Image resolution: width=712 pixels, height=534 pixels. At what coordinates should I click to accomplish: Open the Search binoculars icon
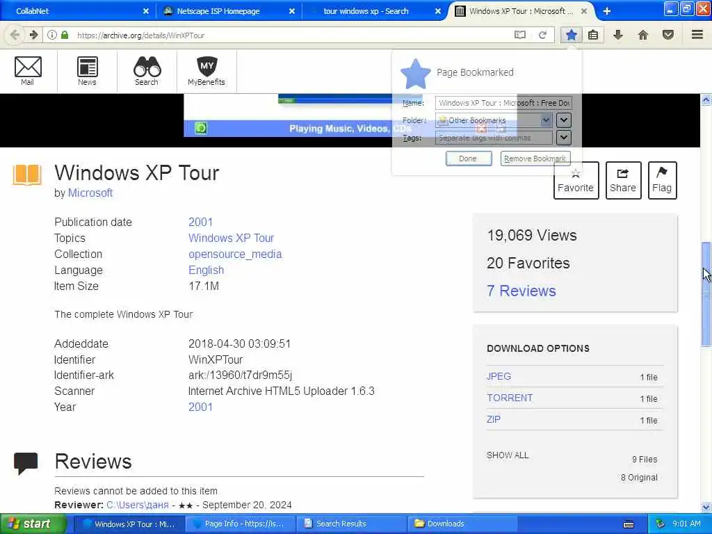(147, 70)
